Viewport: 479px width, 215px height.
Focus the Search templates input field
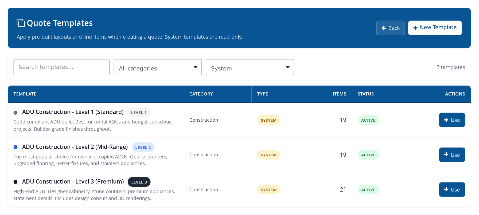click(61, 67)
